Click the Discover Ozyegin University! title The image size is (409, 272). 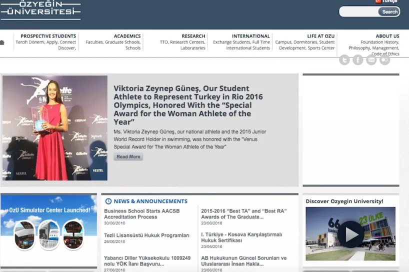click(344, 201)
